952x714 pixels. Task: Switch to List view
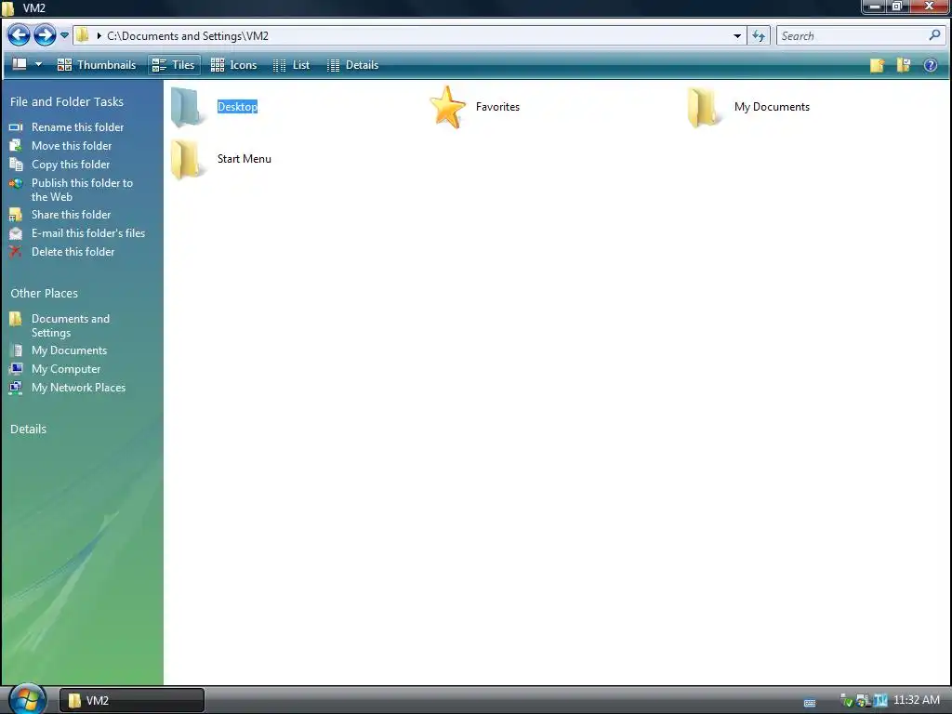(291, 65)
